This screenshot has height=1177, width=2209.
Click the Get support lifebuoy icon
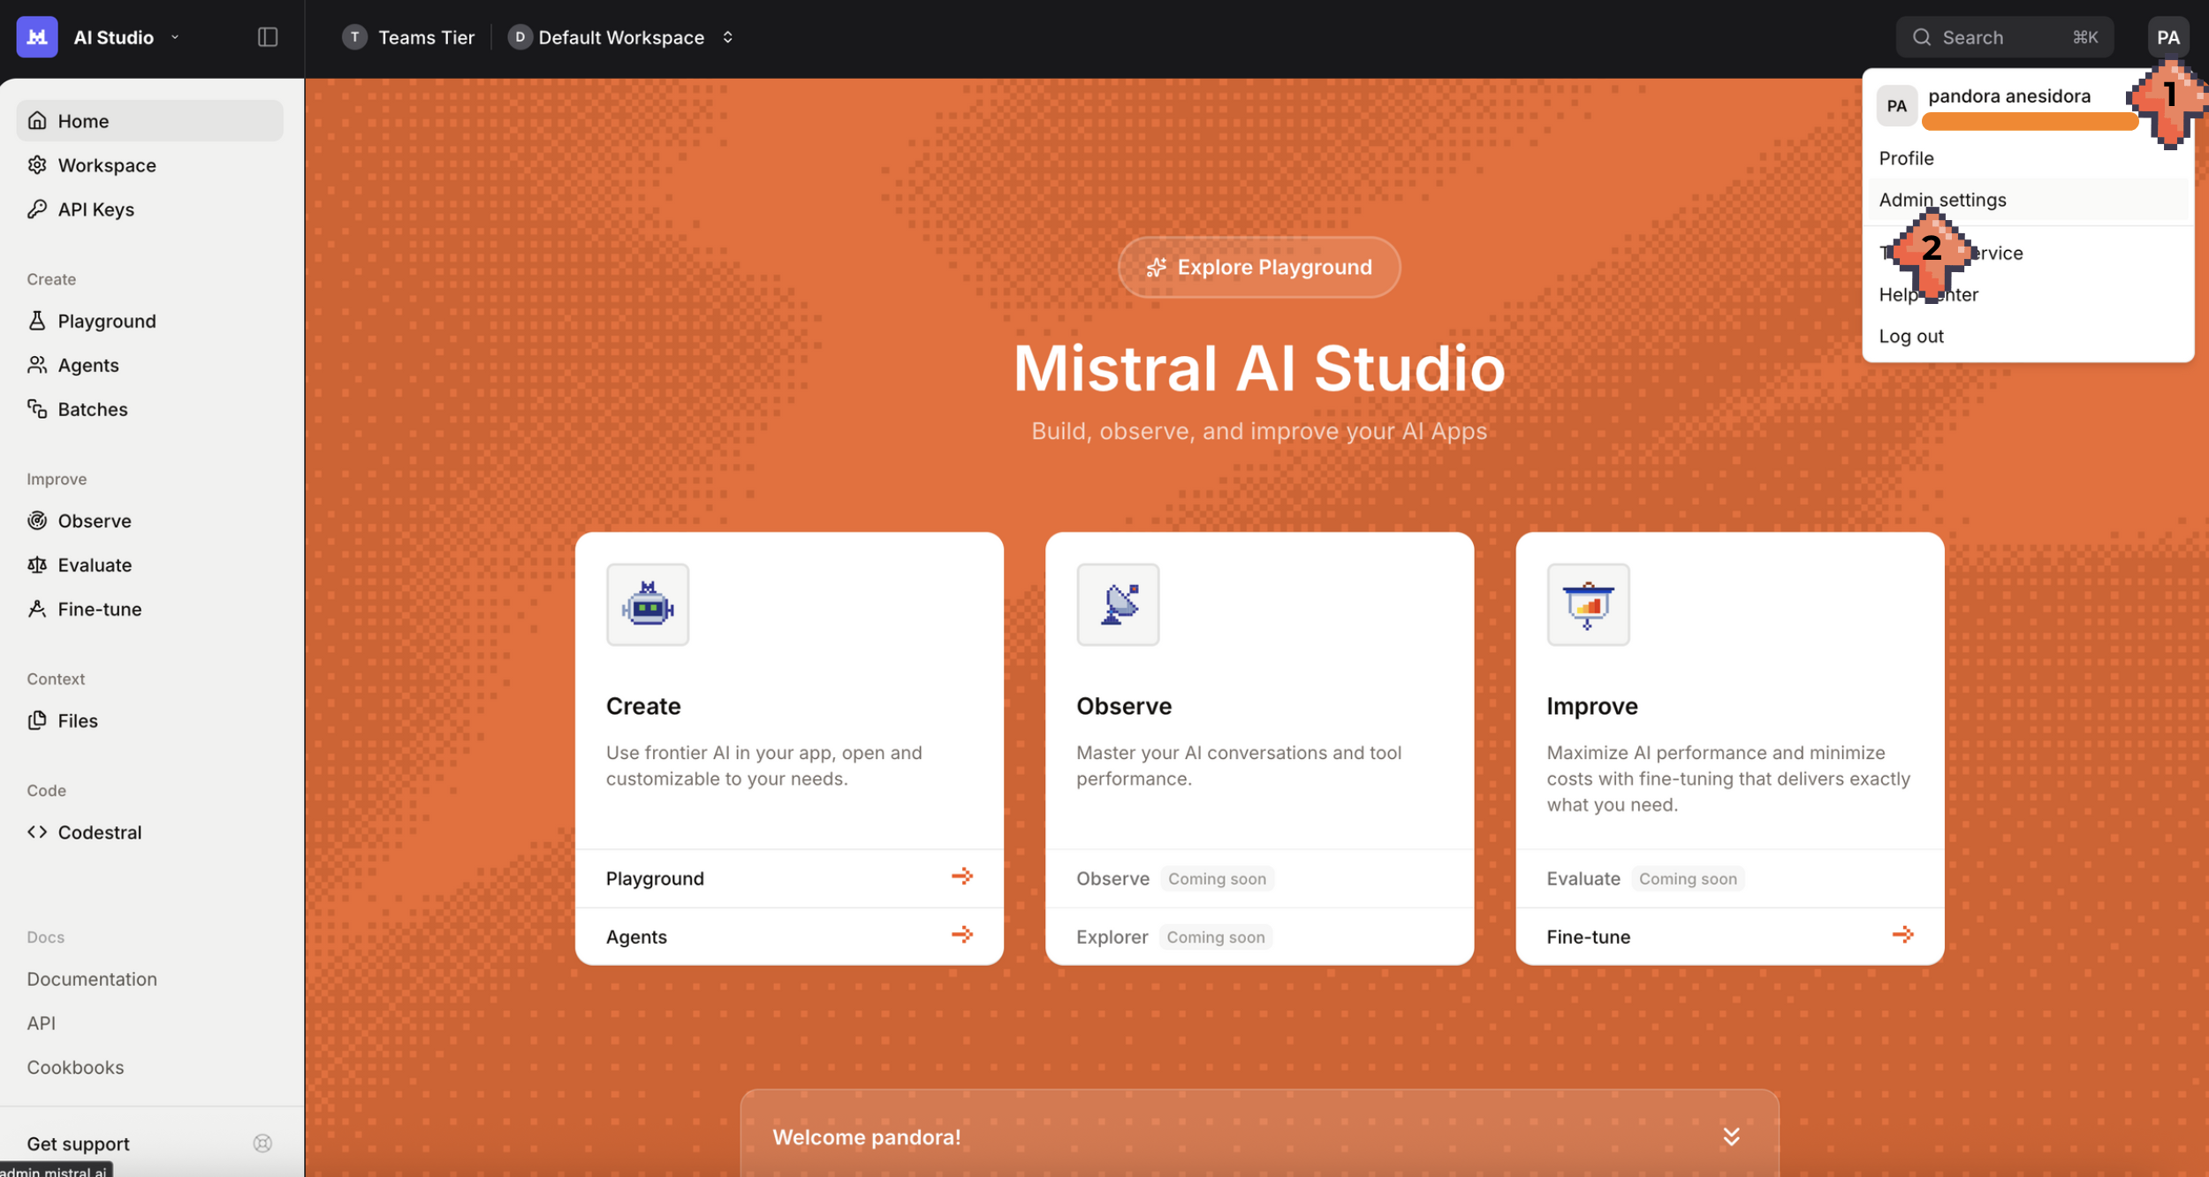click(262, 1143)
